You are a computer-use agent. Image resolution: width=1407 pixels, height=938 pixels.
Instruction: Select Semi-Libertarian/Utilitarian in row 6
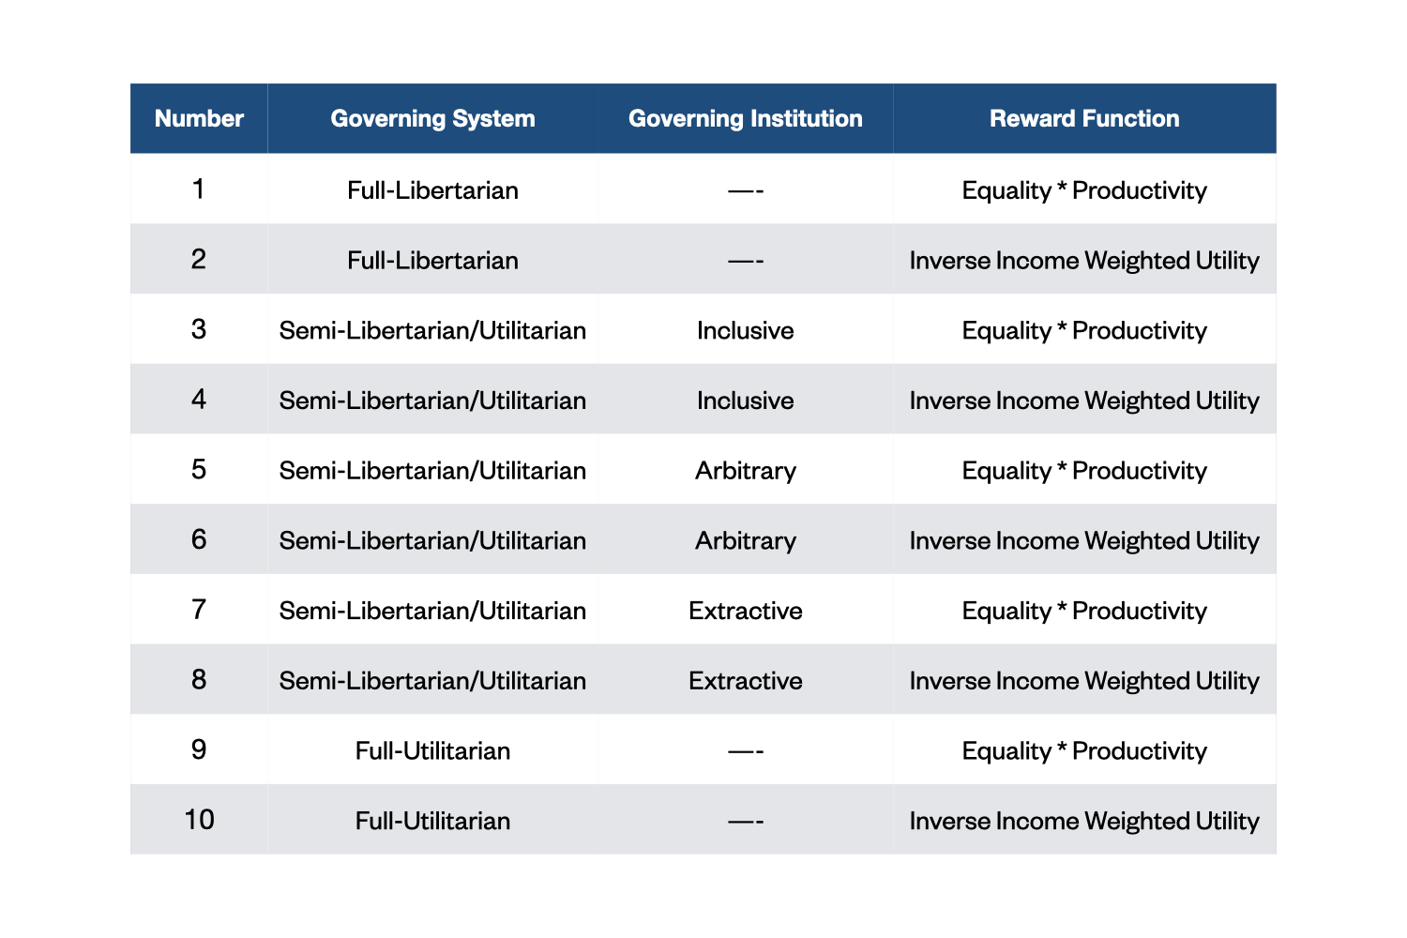tap(432, 541)
